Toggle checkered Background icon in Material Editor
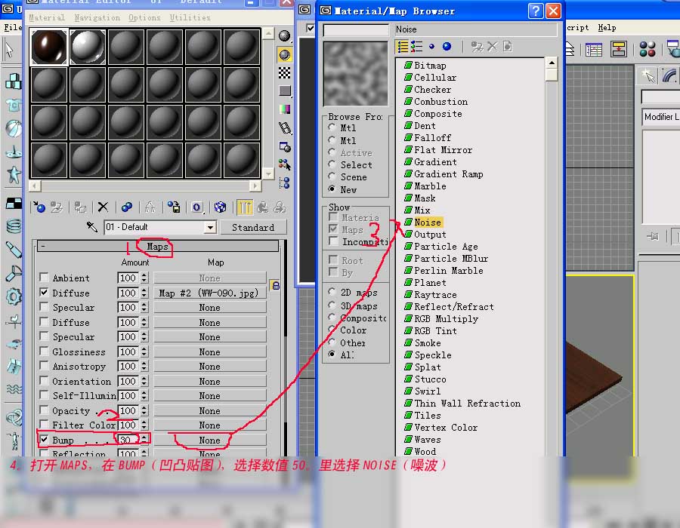The width and height of the screenshot is (680, 528). tap(285, 72)
